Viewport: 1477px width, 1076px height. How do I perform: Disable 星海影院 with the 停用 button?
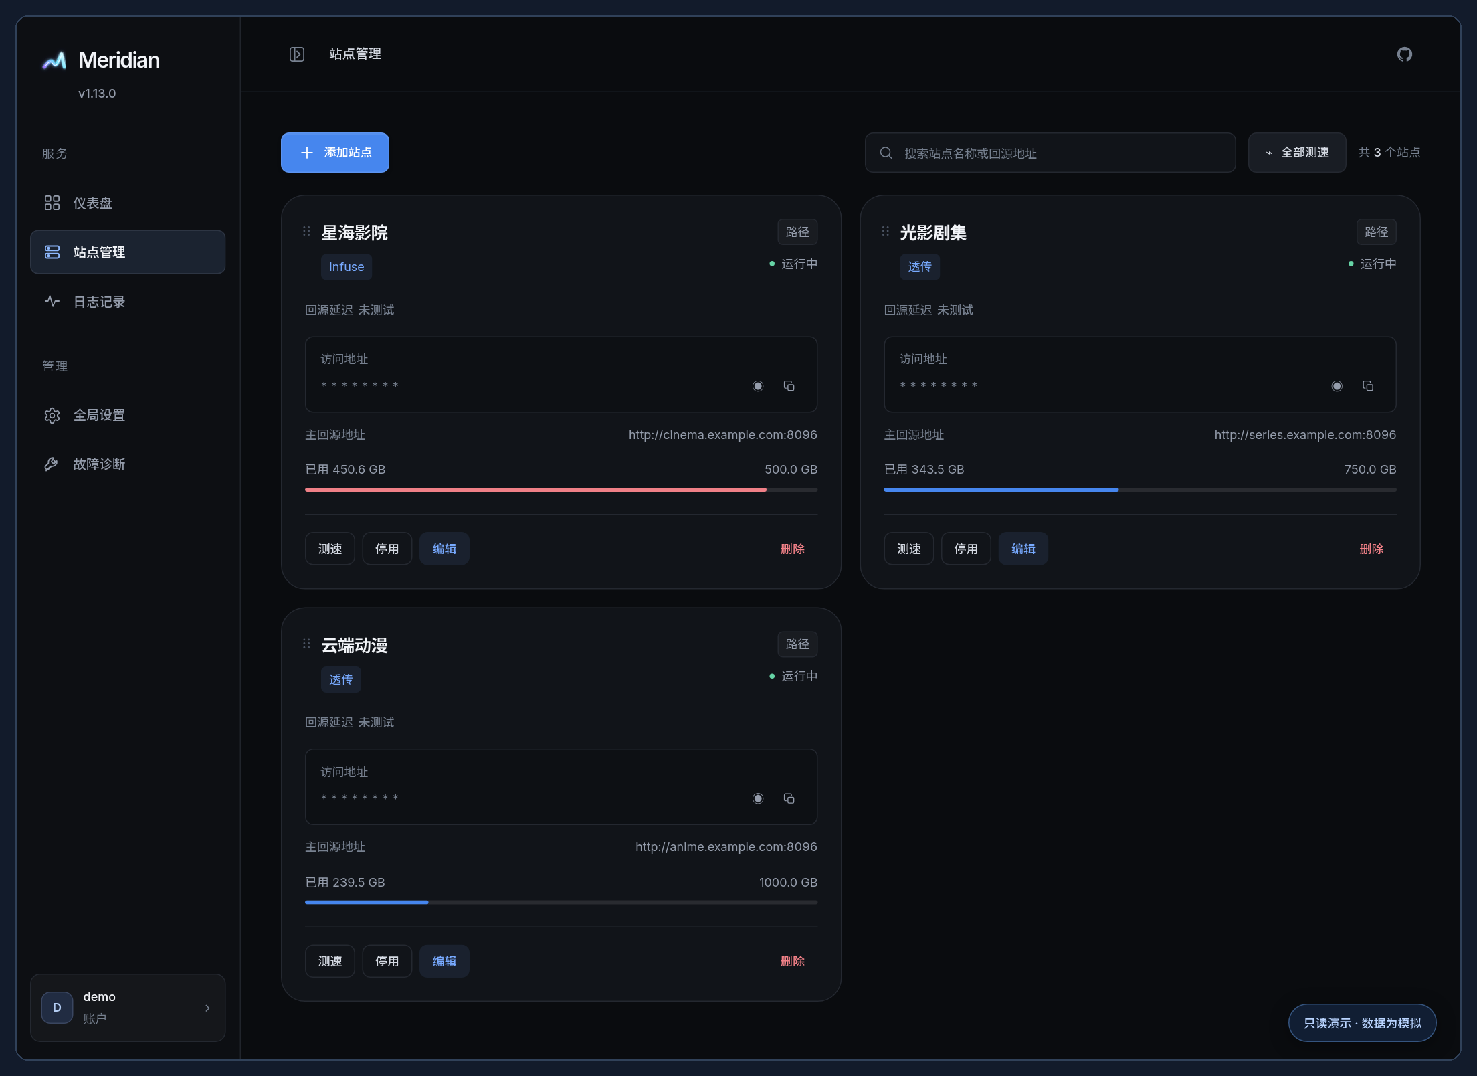pos(387,549)
